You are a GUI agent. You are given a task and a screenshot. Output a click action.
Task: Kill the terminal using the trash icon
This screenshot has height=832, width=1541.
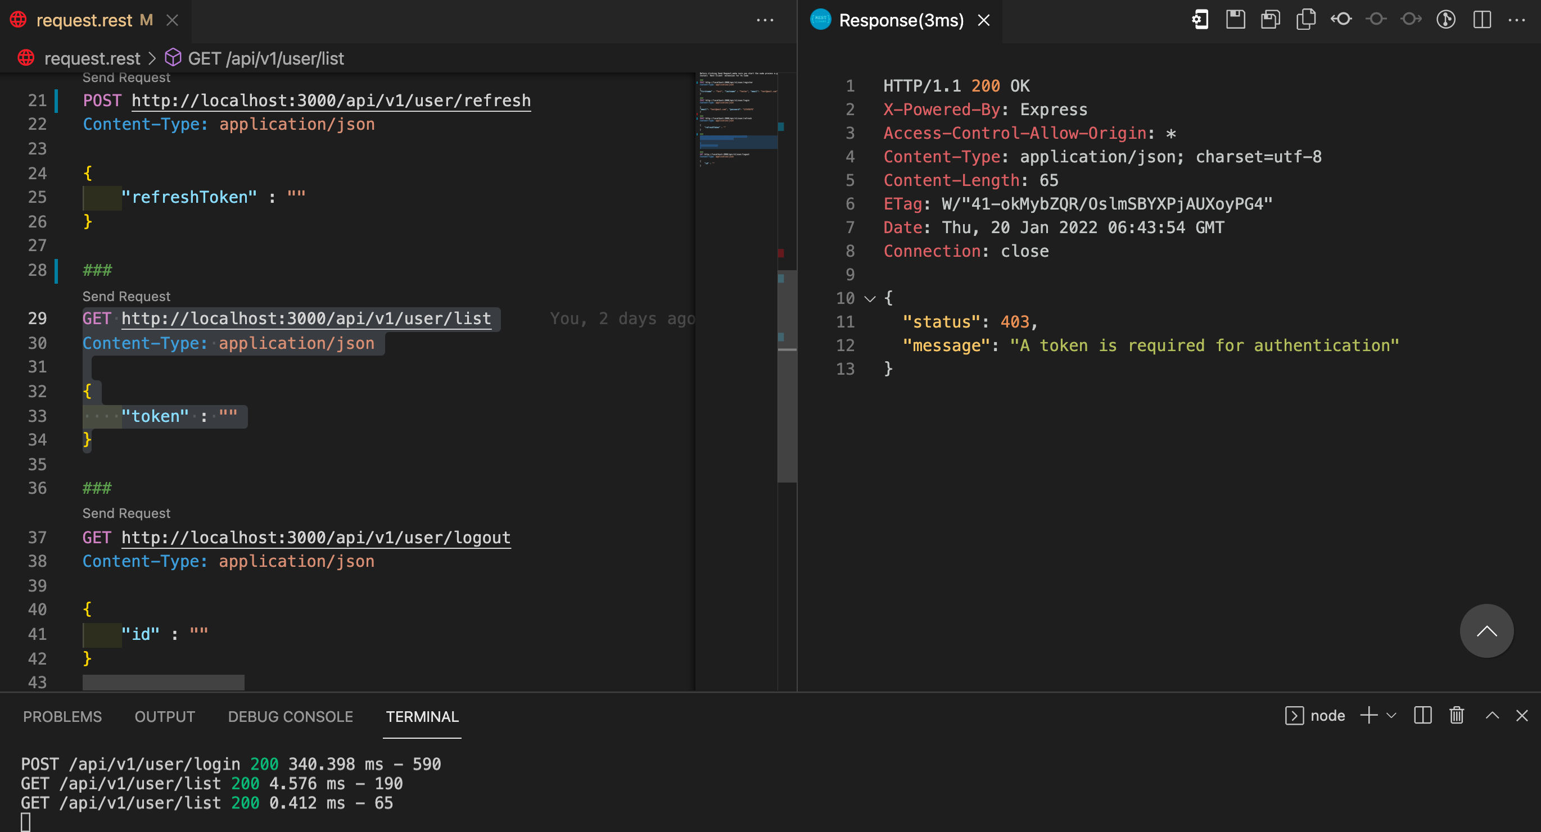coord(1456,716)
